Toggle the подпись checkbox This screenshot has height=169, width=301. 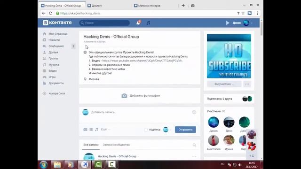coord(146,130)
